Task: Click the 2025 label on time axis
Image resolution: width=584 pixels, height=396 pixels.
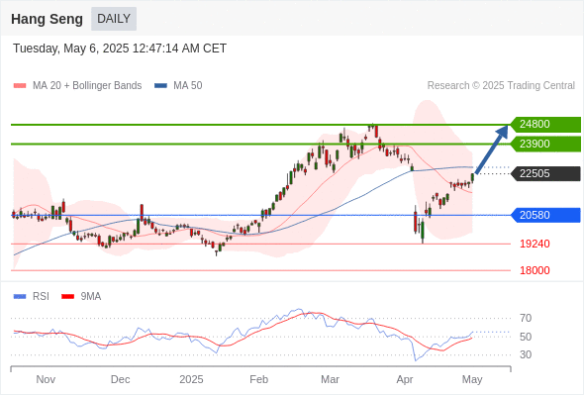Action: click(x=191, y=379)
